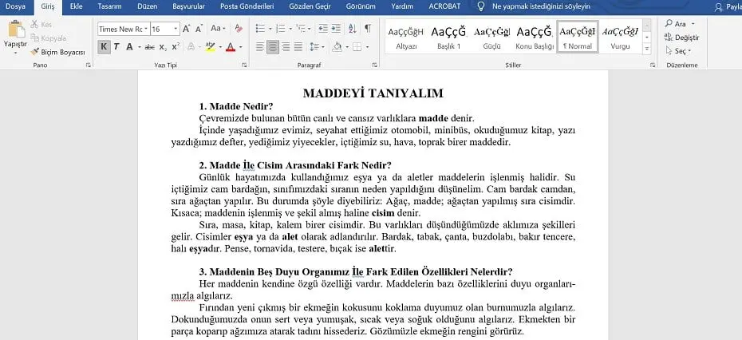
Task: Apply the Güçlü style
Action: [491, 38]
